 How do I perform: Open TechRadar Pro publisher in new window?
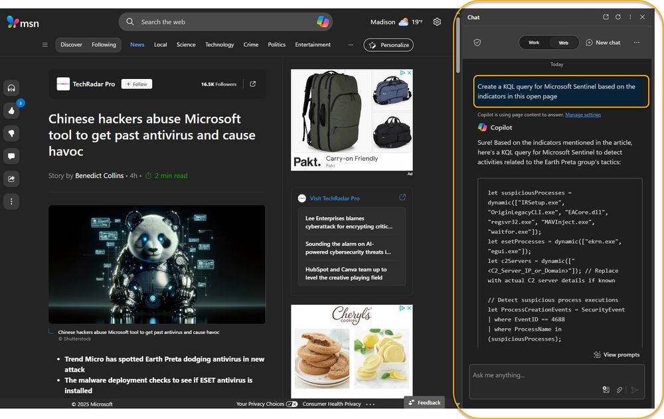(253, 84)
